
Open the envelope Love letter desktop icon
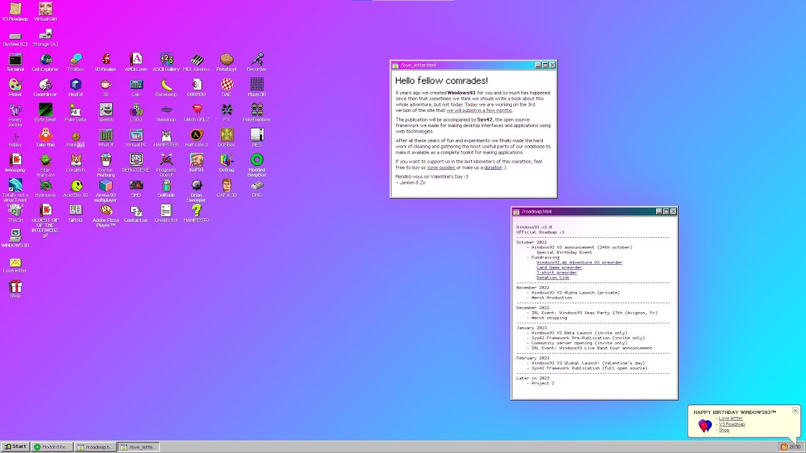[15, 264]
